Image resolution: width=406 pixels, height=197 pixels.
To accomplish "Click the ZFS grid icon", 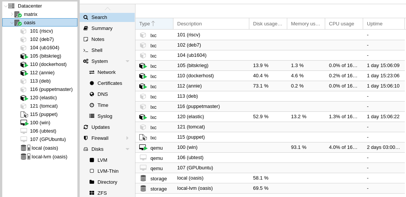I will pyautogui.click(x=92, y=193).
